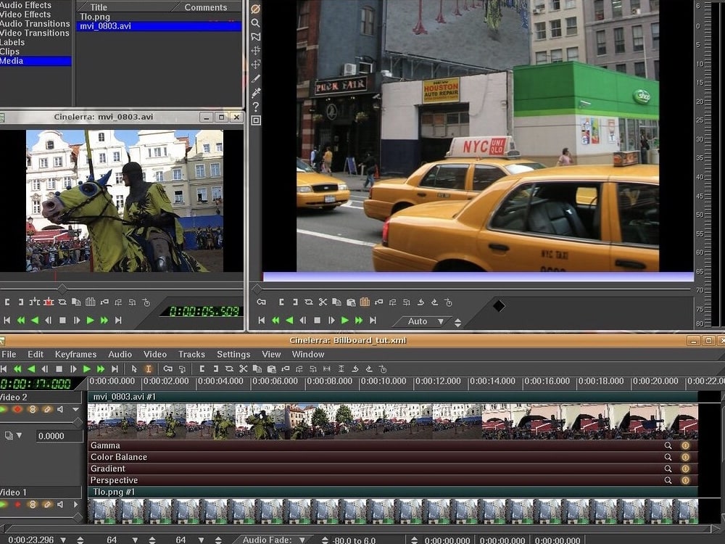Open the Window menu
The image size is (725, 544).
tap(308, 355)
